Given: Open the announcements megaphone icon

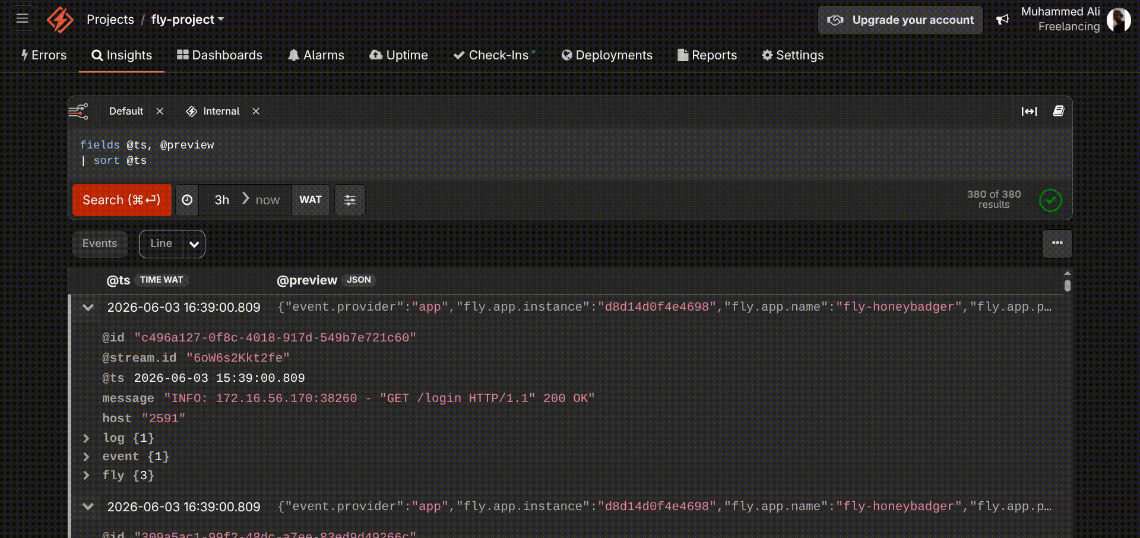Looking at the screenshot, I should [x=1002, y=20].
